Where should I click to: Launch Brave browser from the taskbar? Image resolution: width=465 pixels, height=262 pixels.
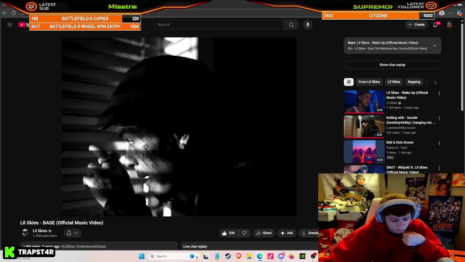[238, 256]
